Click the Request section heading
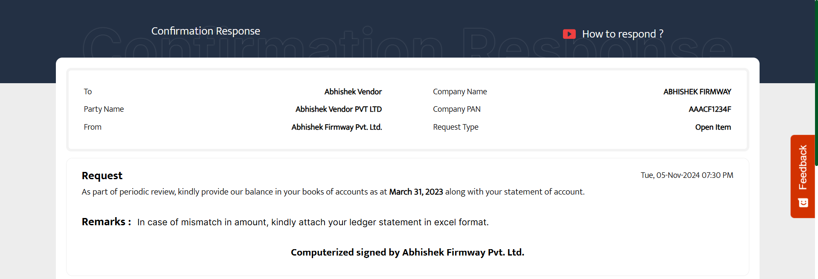The height and width of the screenshot is (279, 818). [102, 176]
